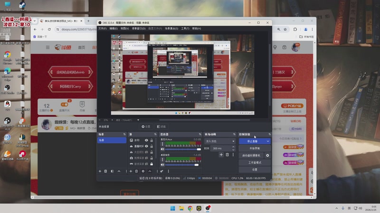Bookmark the page with Chrome's star icon

[285, 29]
